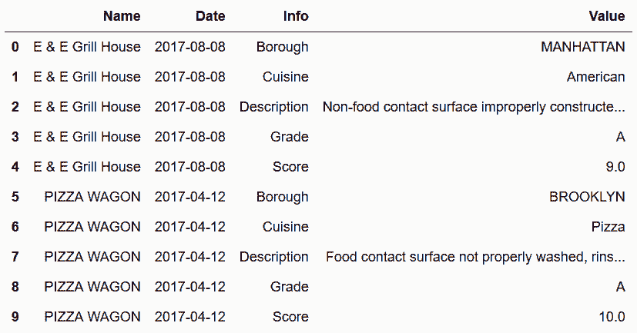Click row index 9
637x333 pixels.
(15, 317)
